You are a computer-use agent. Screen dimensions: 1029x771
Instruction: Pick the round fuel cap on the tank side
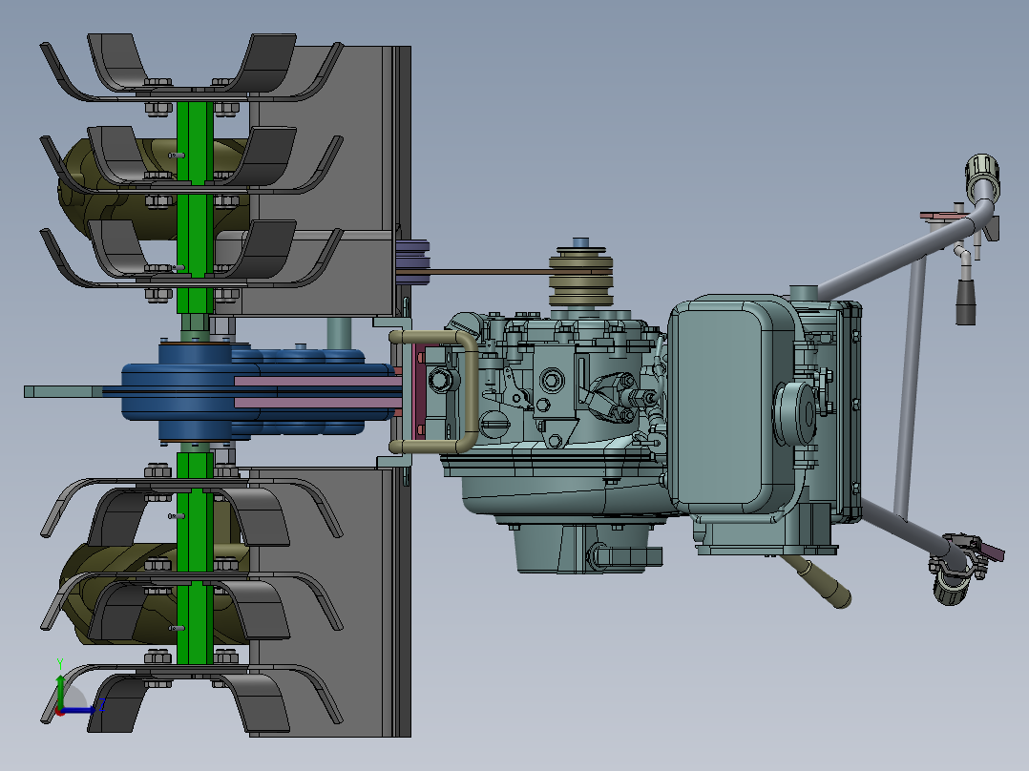[795, 415]
